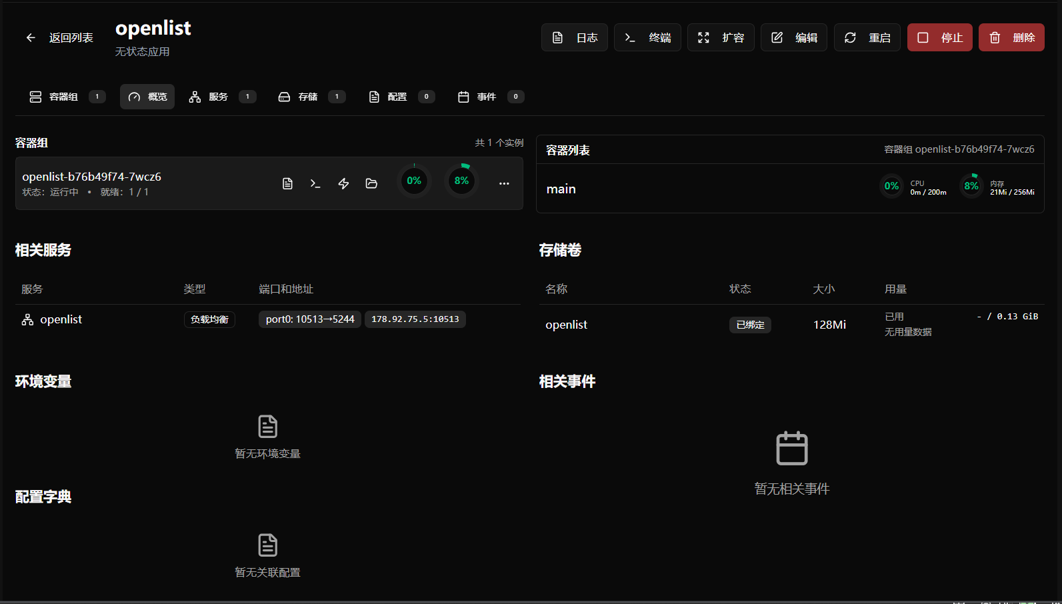1062x604 pixels.
Task: Open the 服务 services tab
Action: pos(222,97)
